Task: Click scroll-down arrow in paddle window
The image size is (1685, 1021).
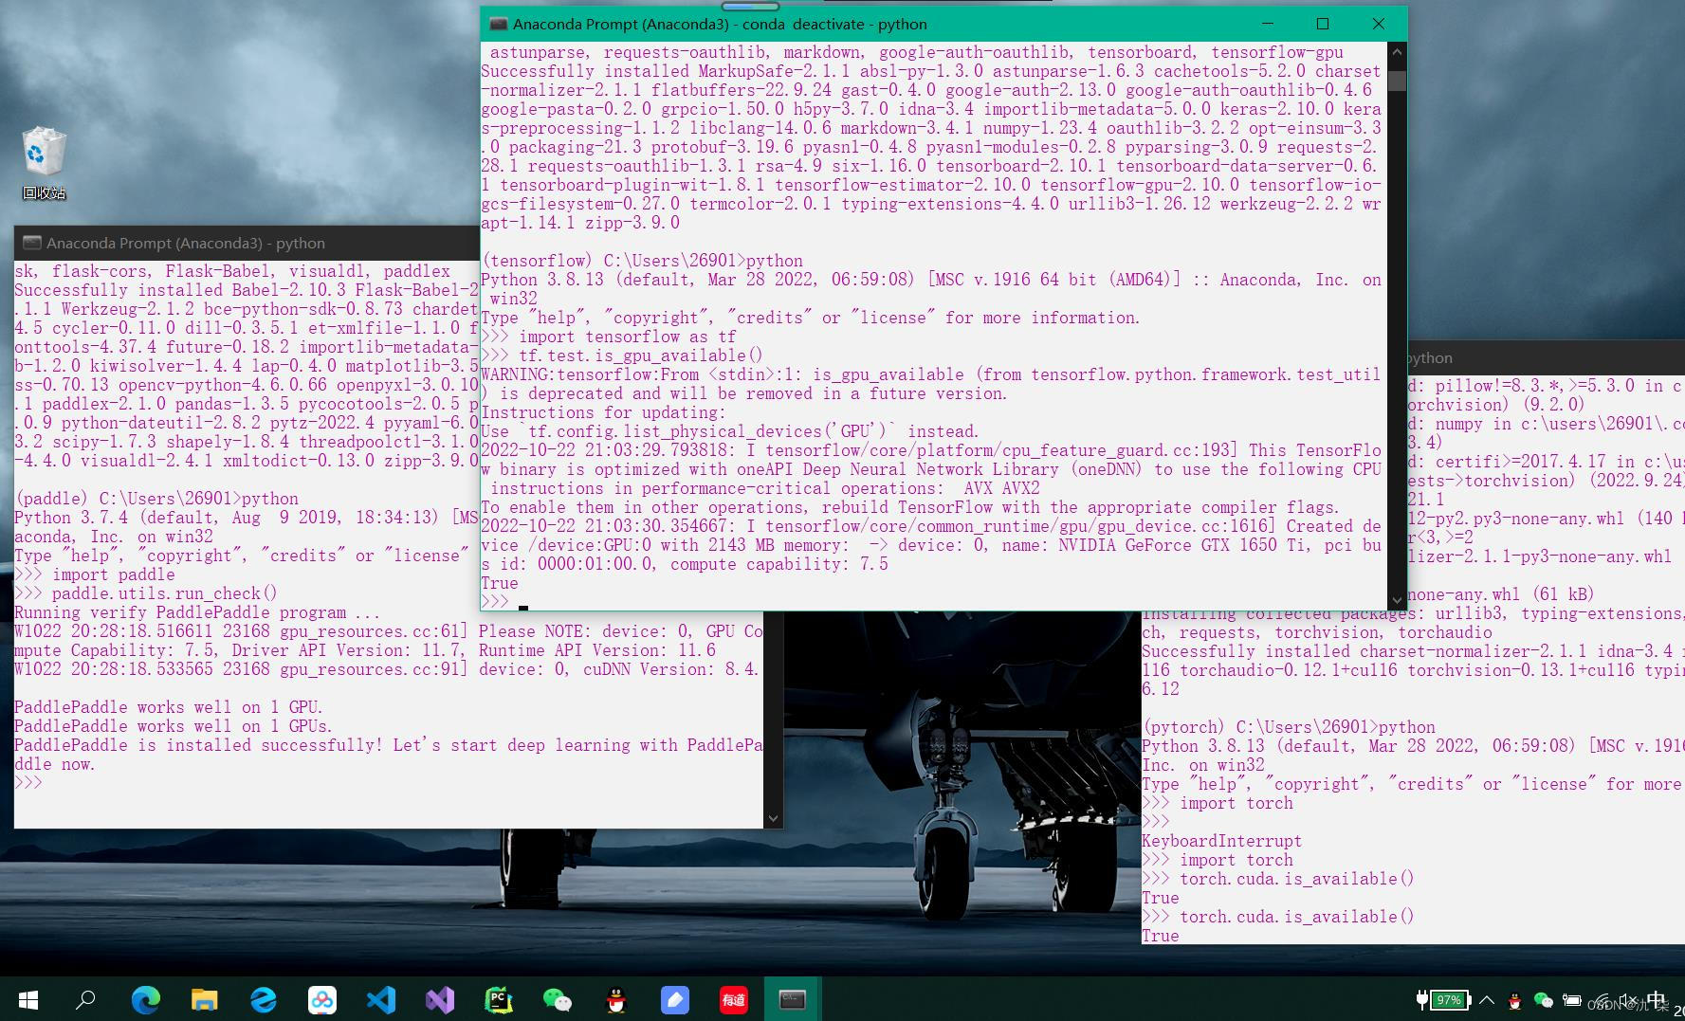Action: [x=773, y=818]
